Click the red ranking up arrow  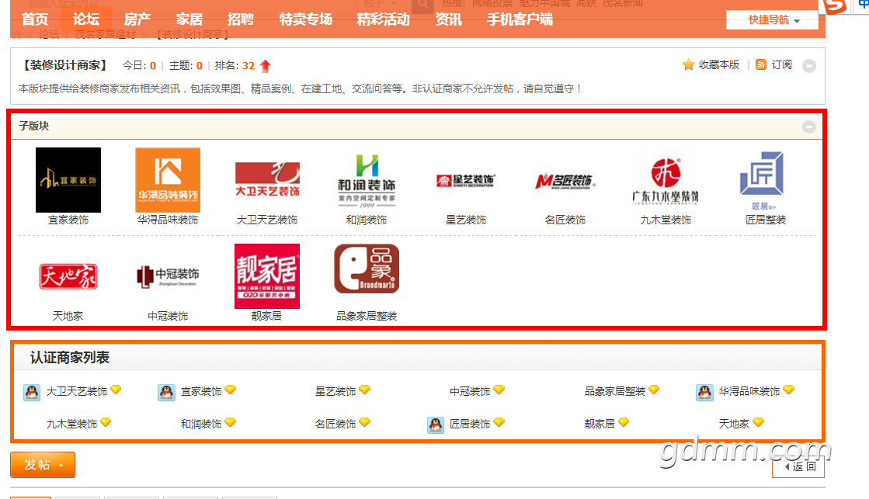click(x=266, y=66)
